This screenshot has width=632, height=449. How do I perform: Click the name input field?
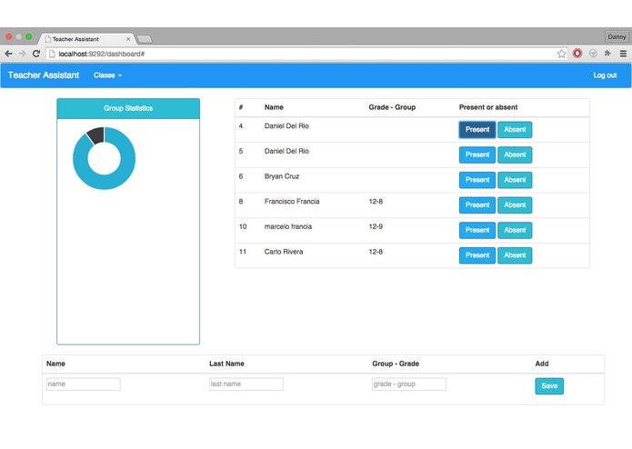84,384
